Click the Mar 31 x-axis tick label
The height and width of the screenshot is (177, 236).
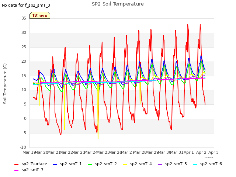click(x=177, y=152)
